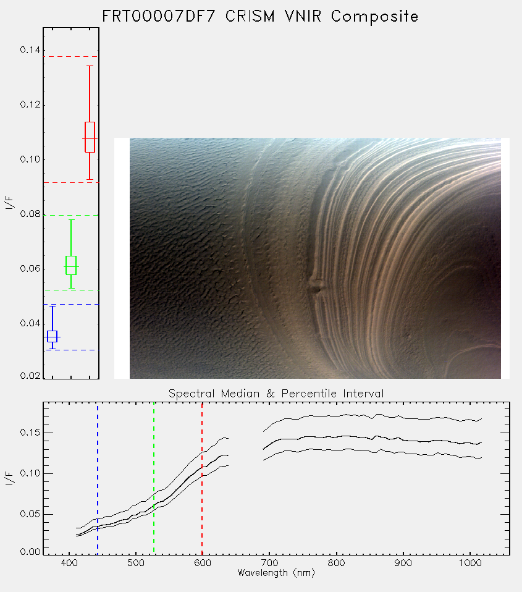The height and width of the screenshot is (592, 522).
Task: Click the Wavelength (nm) axis label
Action: tap(276, 573)
